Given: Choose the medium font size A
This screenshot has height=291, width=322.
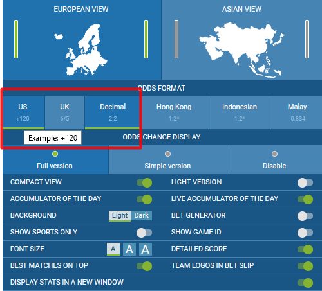Looking at the screenshot, I should tap(129, 249).
